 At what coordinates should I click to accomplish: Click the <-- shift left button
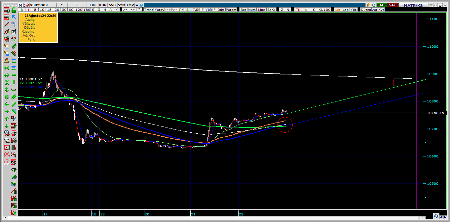click(x=174, y=10)
